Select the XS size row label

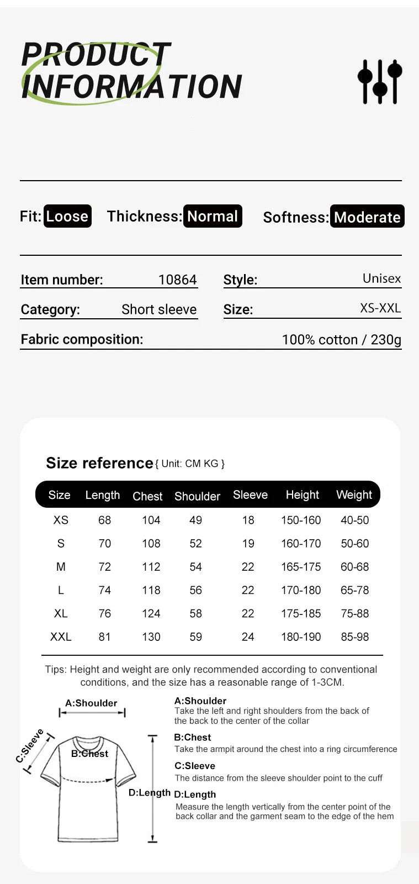pyautogui.click(x=61, y=520)
